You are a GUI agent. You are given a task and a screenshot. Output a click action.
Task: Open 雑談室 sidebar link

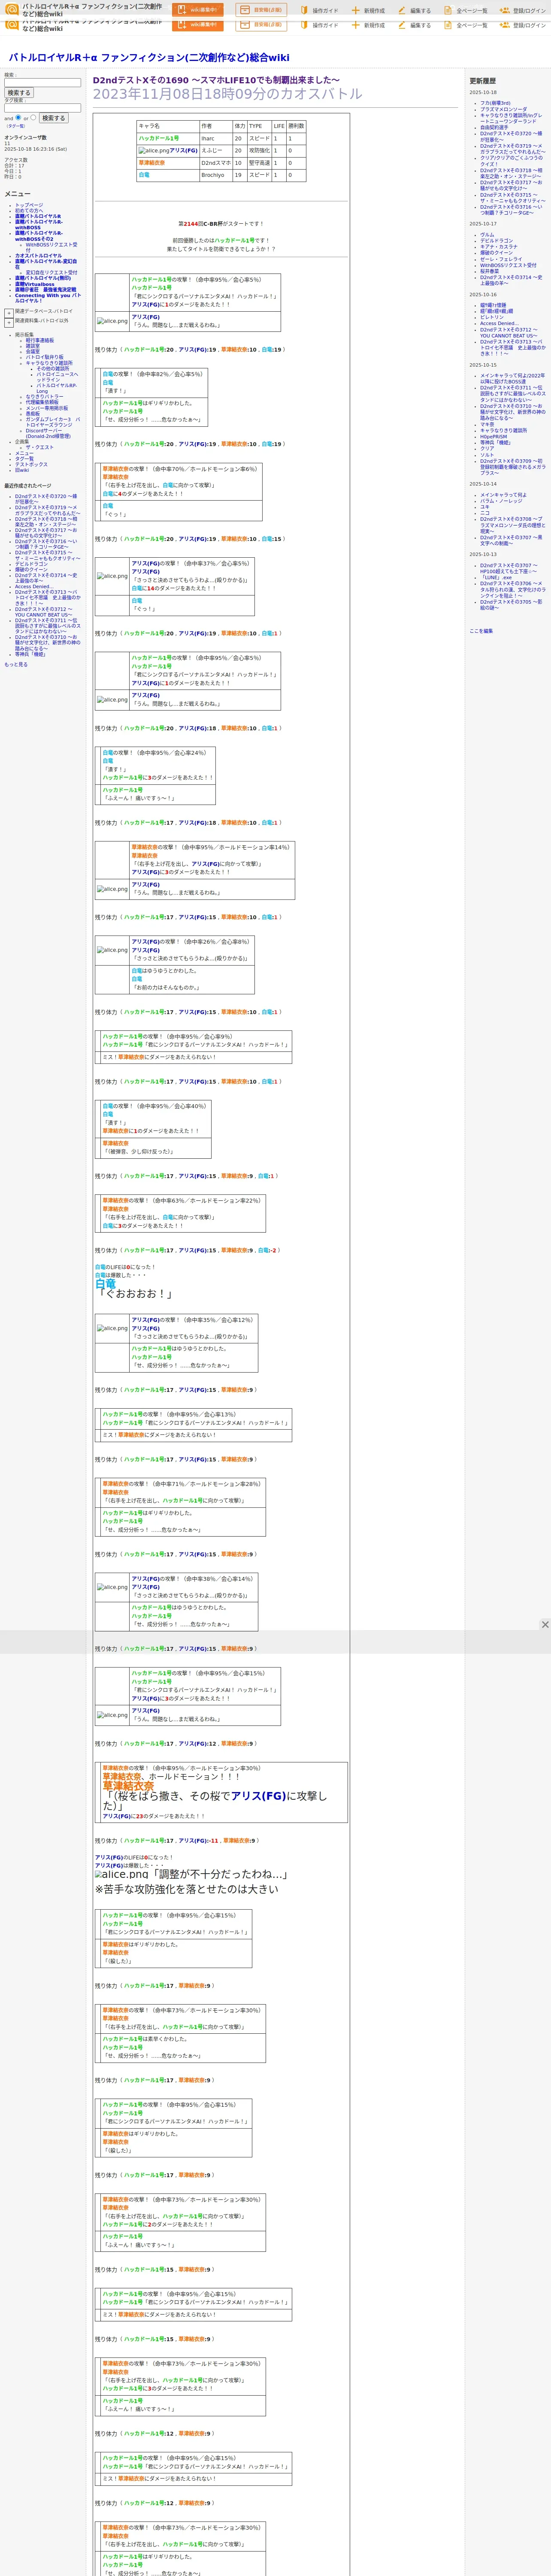pyautogui.click(x=33, y=346)
